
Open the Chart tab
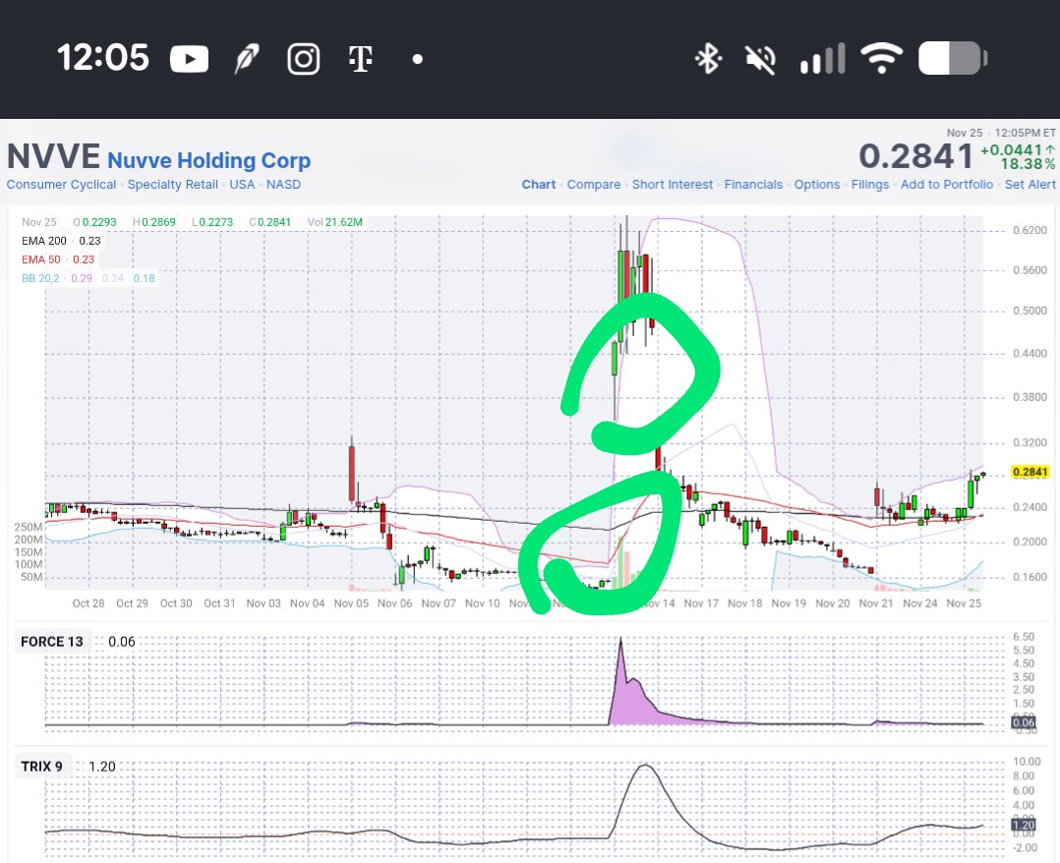click(538, 185)
